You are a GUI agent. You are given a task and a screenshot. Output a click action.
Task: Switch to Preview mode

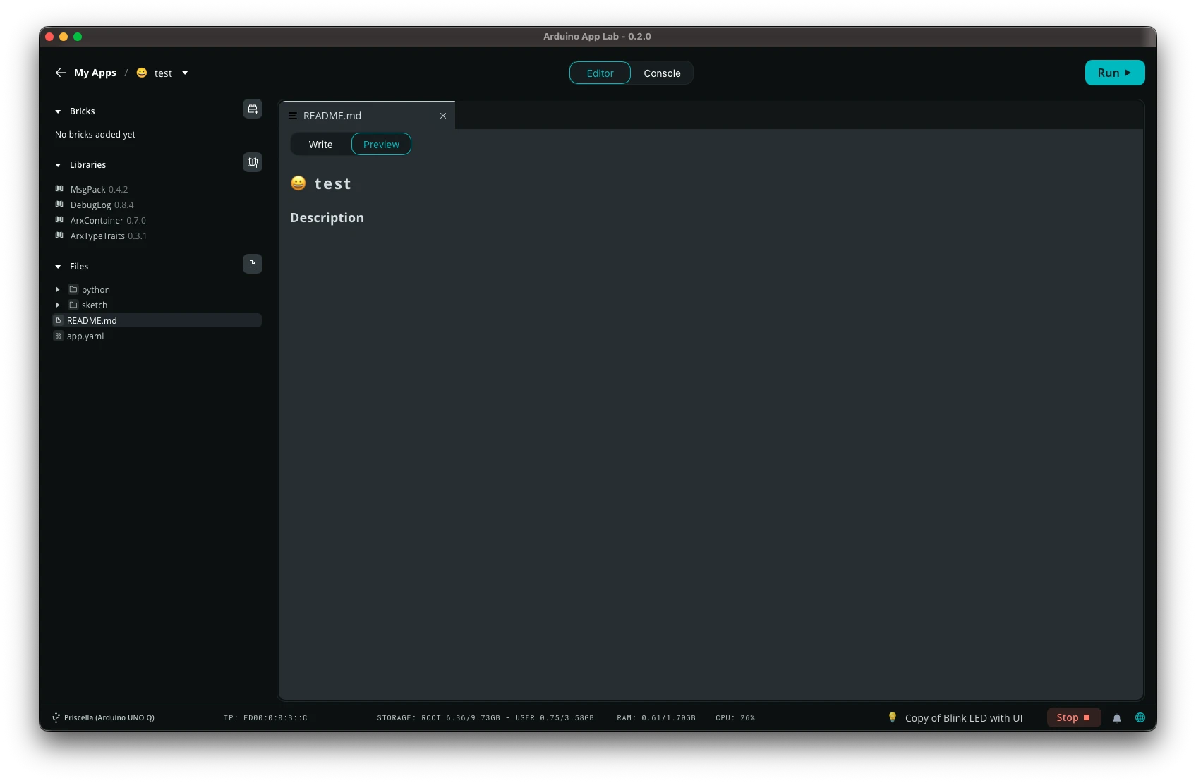[381, 145]
